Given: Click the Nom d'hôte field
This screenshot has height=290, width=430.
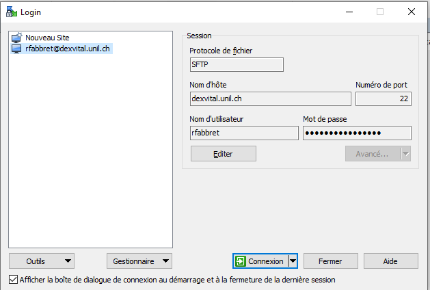Looking at the screenshot, I should click(x=270, y=99).
